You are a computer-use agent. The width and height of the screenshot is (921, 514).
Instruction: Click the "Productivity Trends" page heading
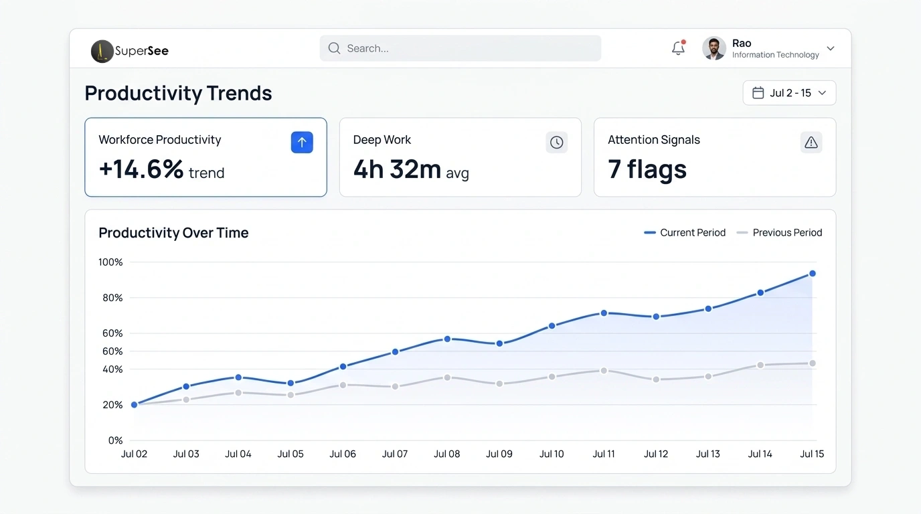(x=179, y=93)
